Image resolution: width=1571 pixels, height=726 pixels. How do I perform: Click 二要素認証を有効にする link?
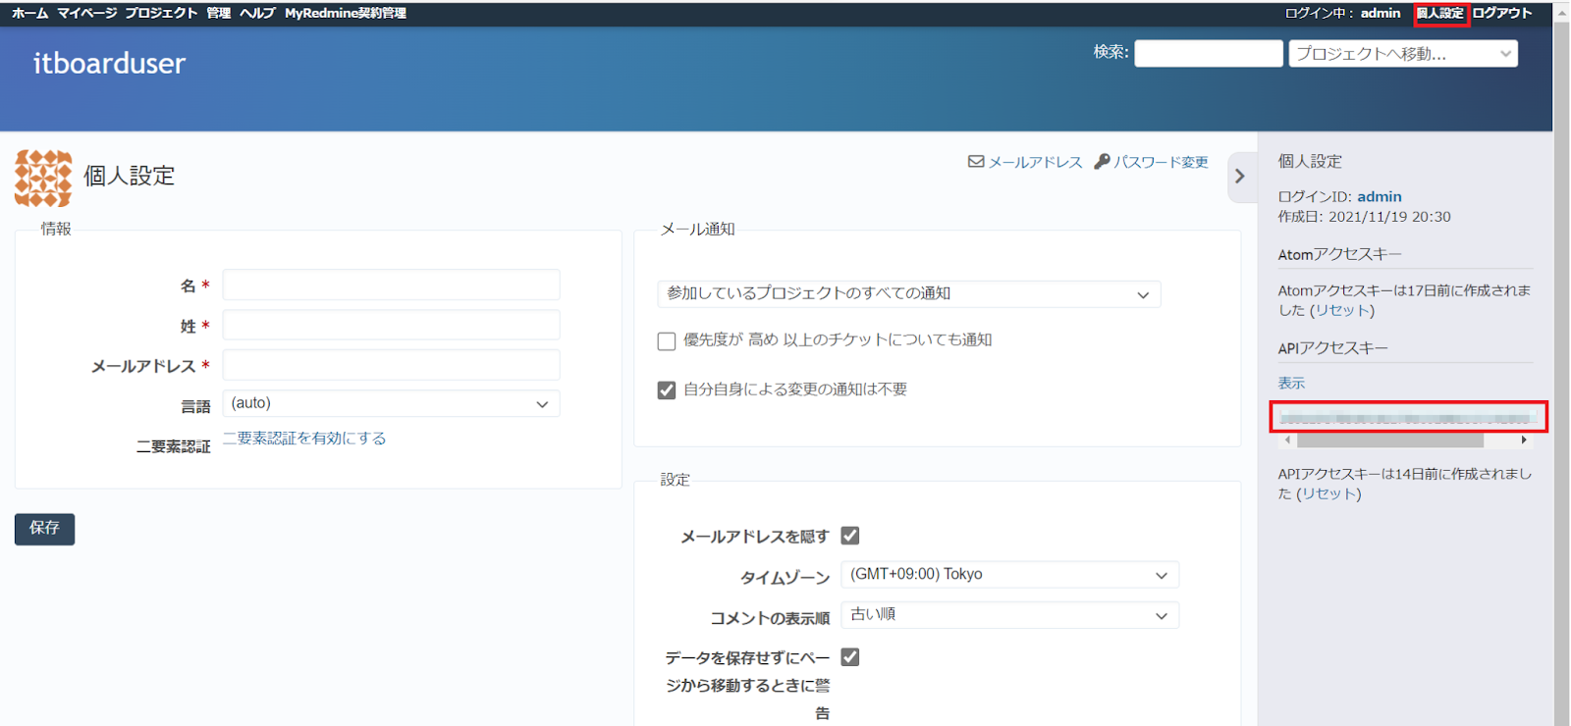pyautogui.click(x=304, y=439)
